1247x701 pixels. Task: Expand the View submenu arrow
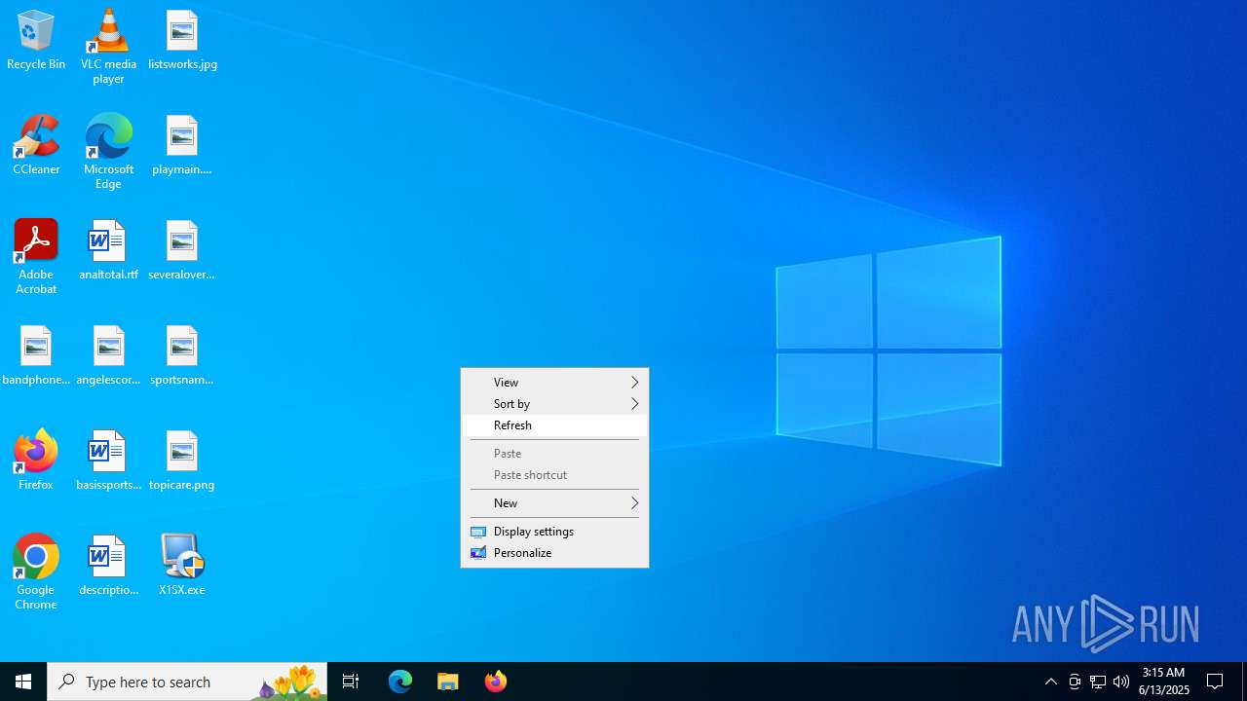(634, 383)
